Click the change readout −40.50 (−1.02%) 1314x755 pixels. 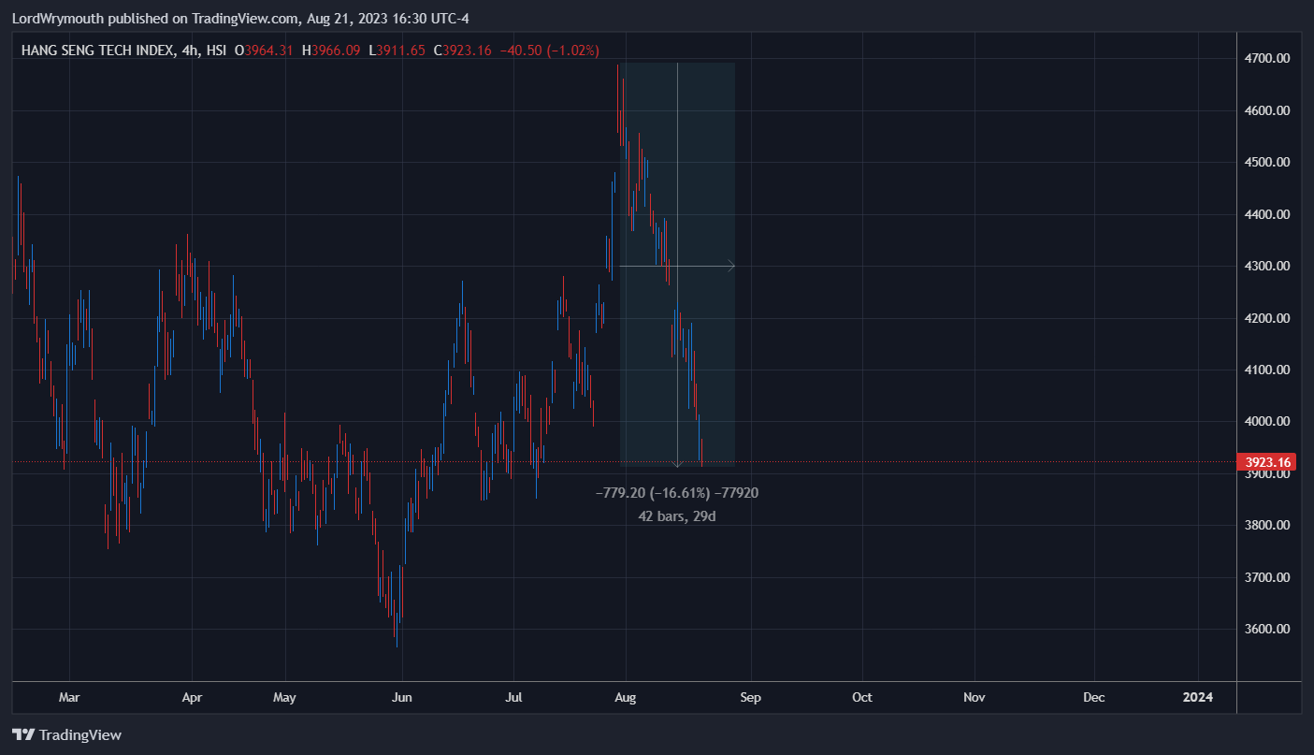(x=550, y=51)
